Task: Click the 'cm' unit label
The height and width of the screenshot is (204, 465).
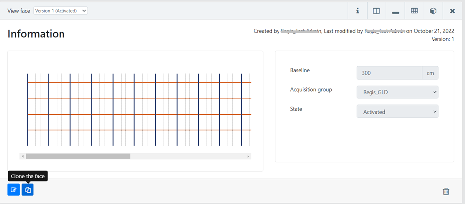Action: (x=430, y=73)
